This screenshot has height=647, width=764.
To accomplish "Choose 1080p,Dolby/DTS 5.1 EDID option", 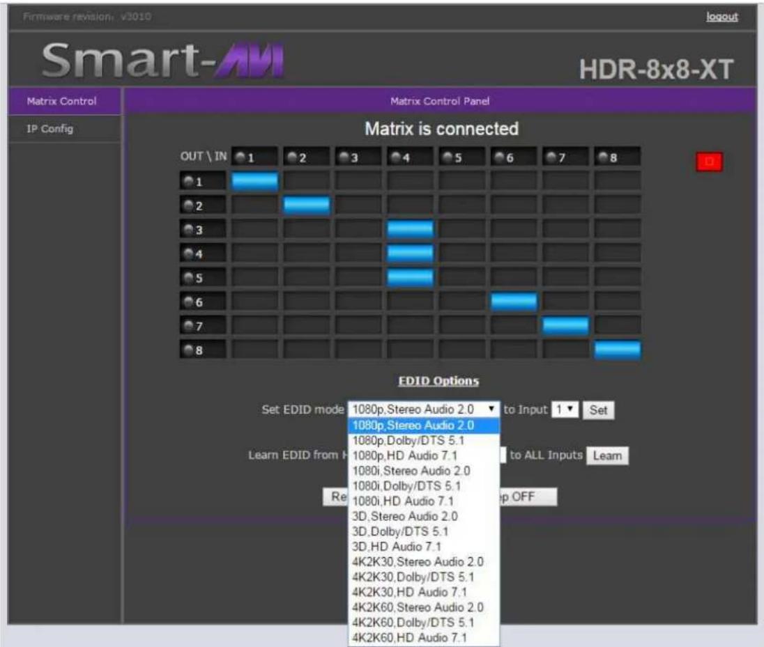I will click(423, 441).
